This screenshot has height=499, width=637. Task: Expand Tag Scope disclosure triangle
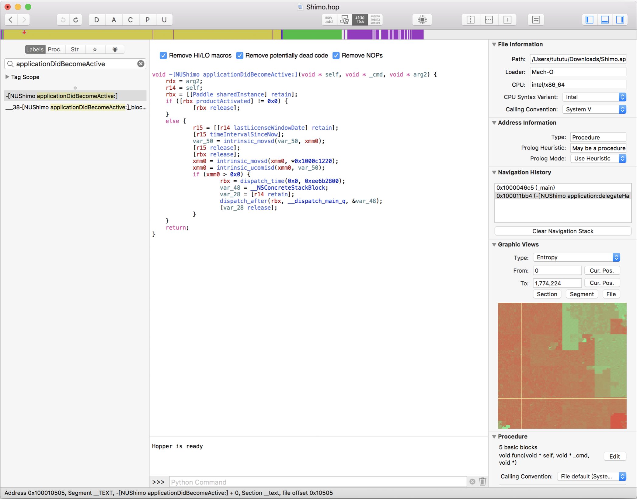click(7, 77)
